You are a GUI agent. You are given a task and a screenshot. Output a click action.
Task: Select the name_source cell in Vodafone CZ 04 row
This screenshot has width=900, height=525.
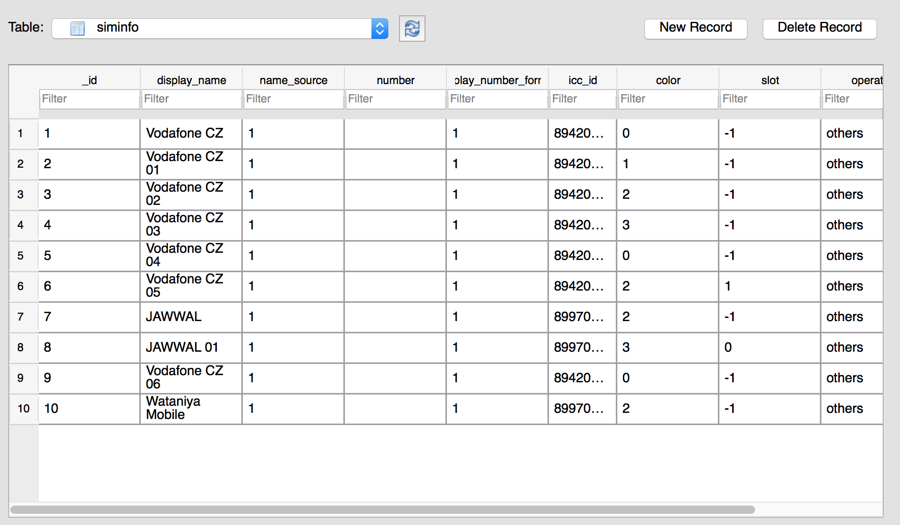(x=293, y=256)
